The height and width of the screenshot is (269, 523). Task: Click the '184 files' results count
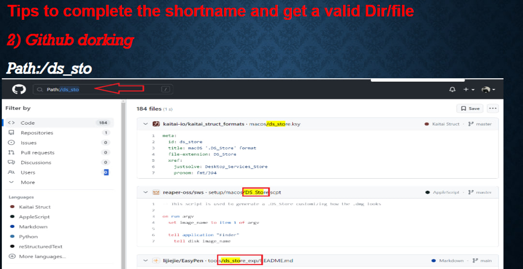(149, 109)
